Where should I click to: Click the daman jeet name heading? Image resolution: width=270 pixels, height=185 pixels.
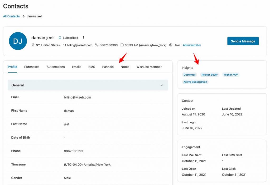pos(42,38)
